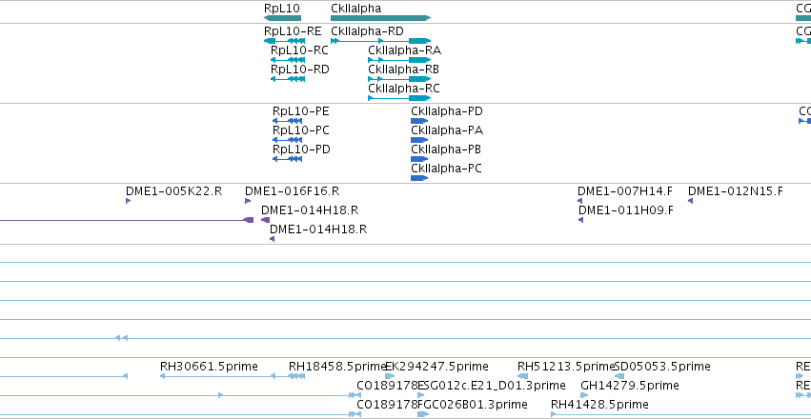811x419 pixels.
Task: Open the SD05053.5prime EST label
Action: point(662,367)
